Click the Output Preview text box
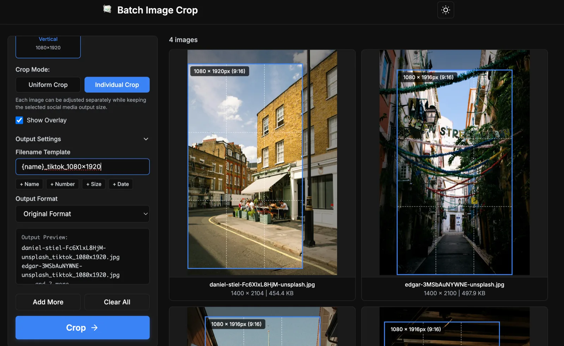This screenshot has height=346, width=564. click(82, 256)
